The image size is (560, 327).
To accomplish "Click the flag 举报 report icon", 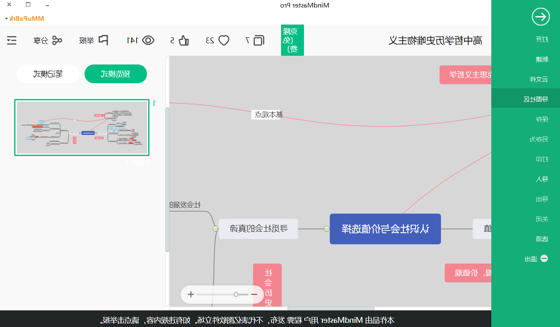I will point(103,40).
